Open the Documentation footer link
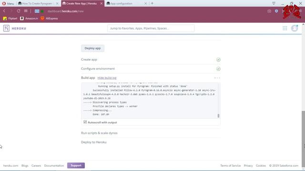 (54, 166)
